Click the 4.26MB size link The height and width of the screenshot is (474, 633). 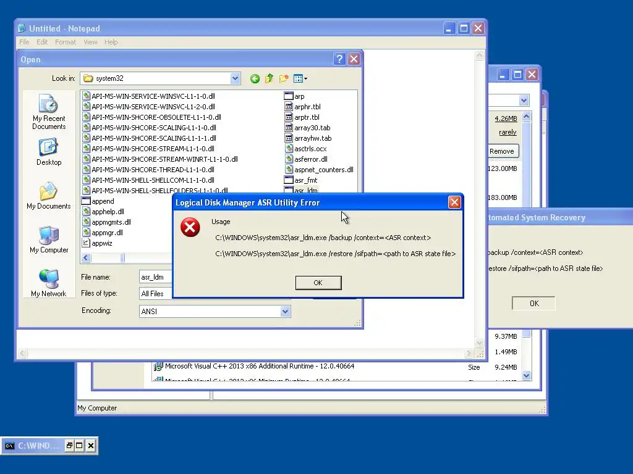(506, 118)
